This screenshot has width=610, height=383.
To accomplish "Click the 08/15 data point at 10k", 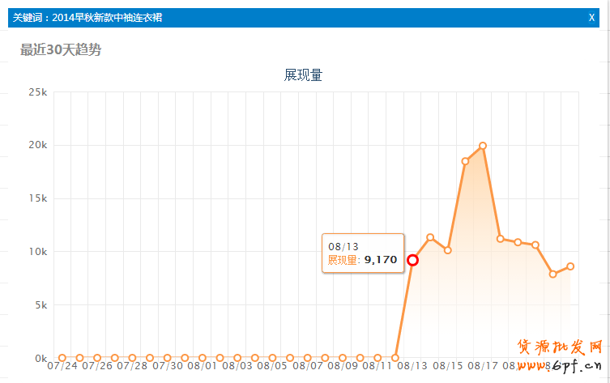I will 448,250.
